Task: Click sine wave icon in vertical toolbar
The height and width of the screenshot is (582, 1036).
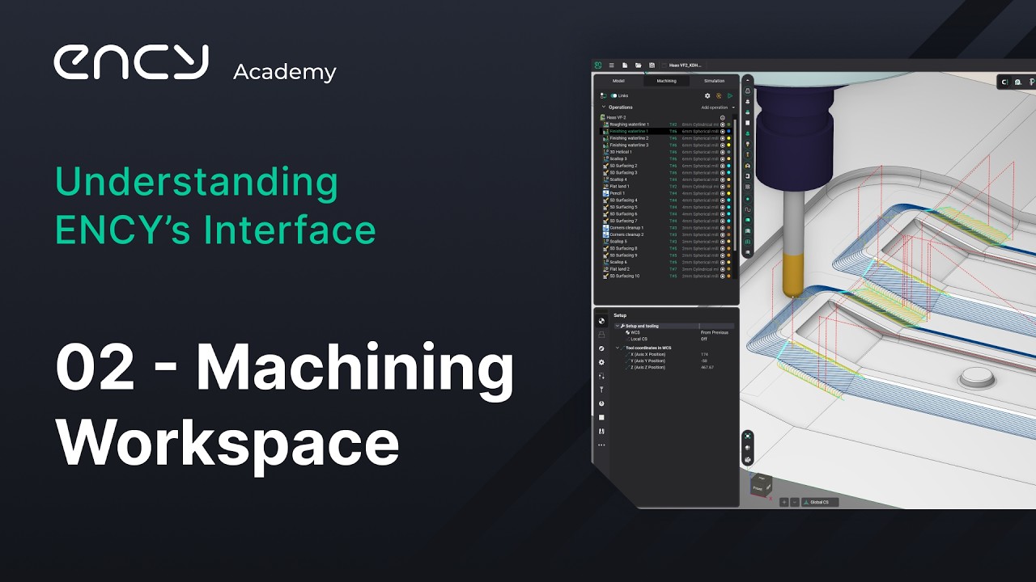Action: click(747, 209)
